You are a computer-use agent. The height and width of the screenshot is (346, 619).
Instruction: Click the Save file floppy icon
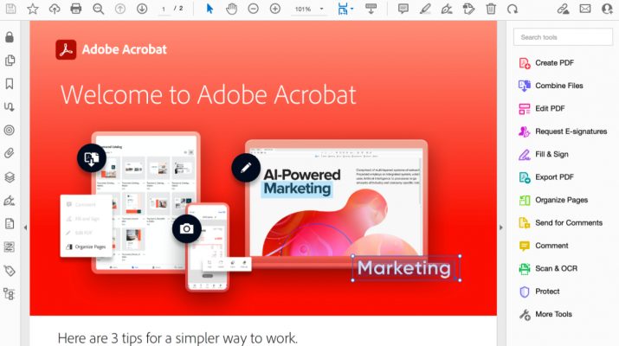click(x=10, y=9)
